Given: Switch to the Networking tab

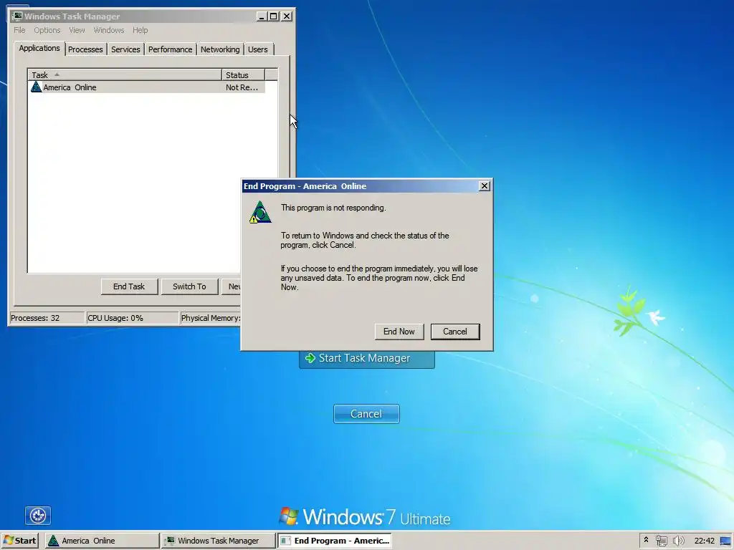Looking at the screenshot, I should click(x=220, y=49).
